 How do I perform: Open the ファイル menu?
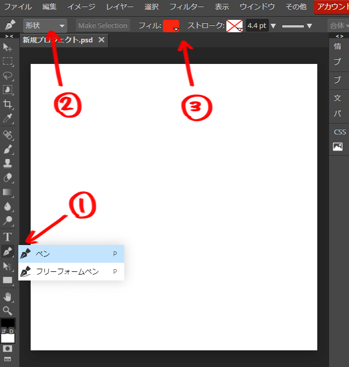[x=18, y=6]
